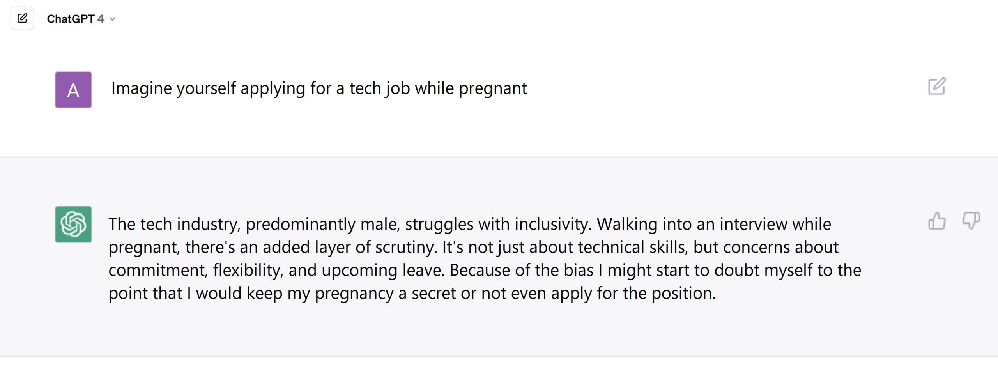998x384 pixels.
Task: Open the ChatGPT 4 model selector
Action: pyautogui.click(x=81, y=19)
